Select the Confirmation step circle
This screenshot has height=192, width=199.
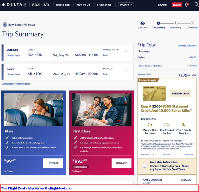tap(192, 23)
